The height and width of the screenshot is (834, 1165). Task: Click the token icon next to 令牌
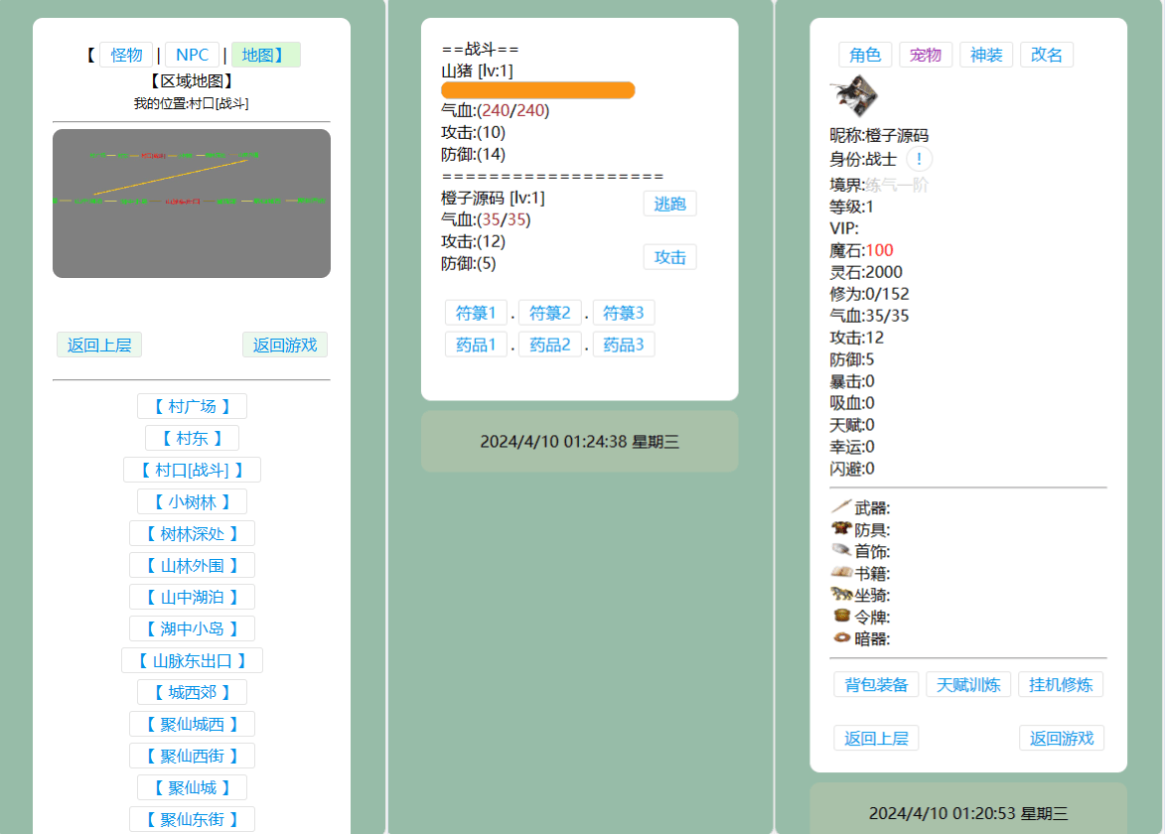[840, 617]
